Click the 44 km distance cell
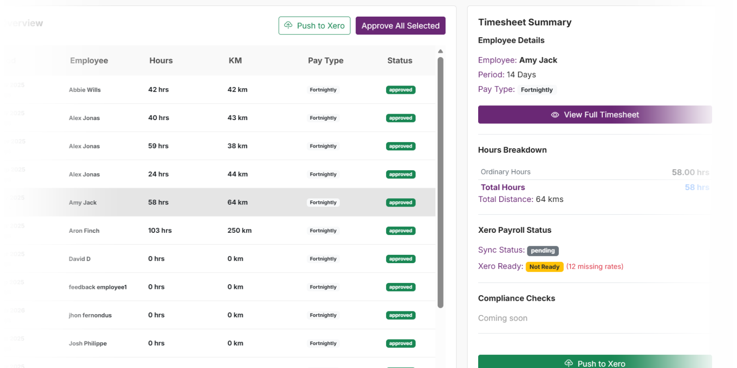 237,174
